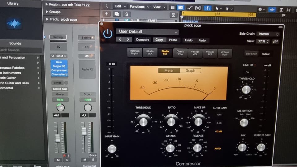The image size is (297, 167).
Task: Click the plock acce volume fader
Action: [x=58, y=138]
